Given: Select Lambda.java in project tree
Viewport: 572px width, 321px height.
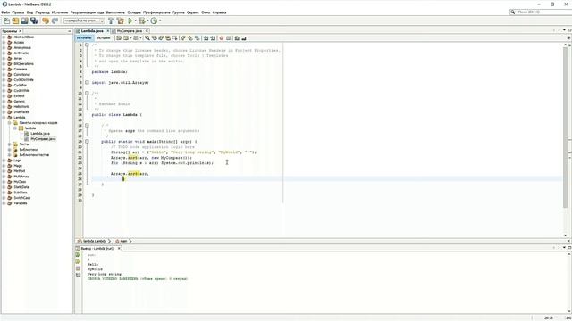Looking at the screenshot, I should 39,134.
